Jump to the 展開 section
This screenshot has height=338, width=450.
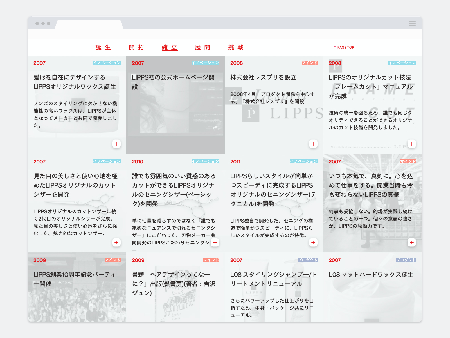click(x=203, y=47)
